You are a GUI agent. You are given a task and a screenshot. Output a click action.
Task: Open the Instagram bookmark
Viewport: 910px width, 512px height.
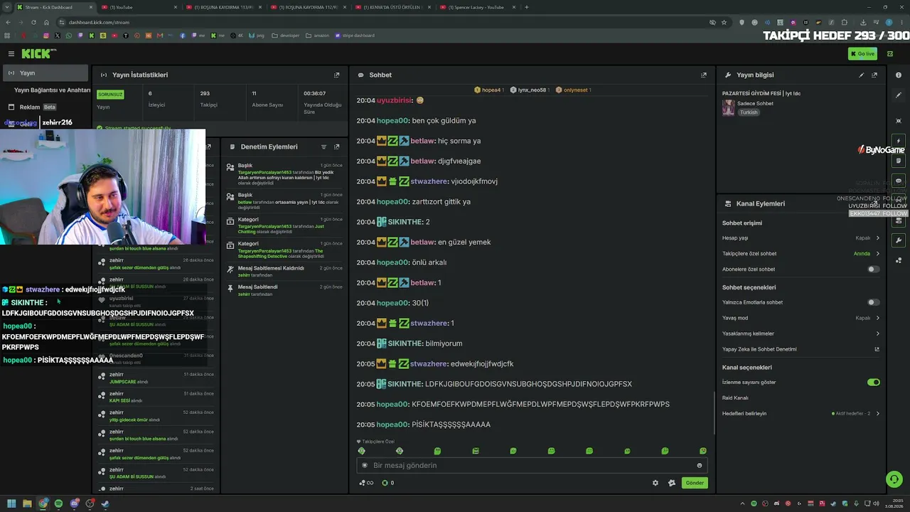click(45, 36)
